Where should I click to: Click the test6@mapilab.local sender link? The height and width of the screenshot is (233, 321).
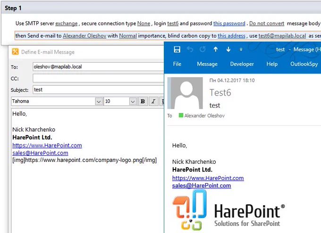[x=282, y=36]
